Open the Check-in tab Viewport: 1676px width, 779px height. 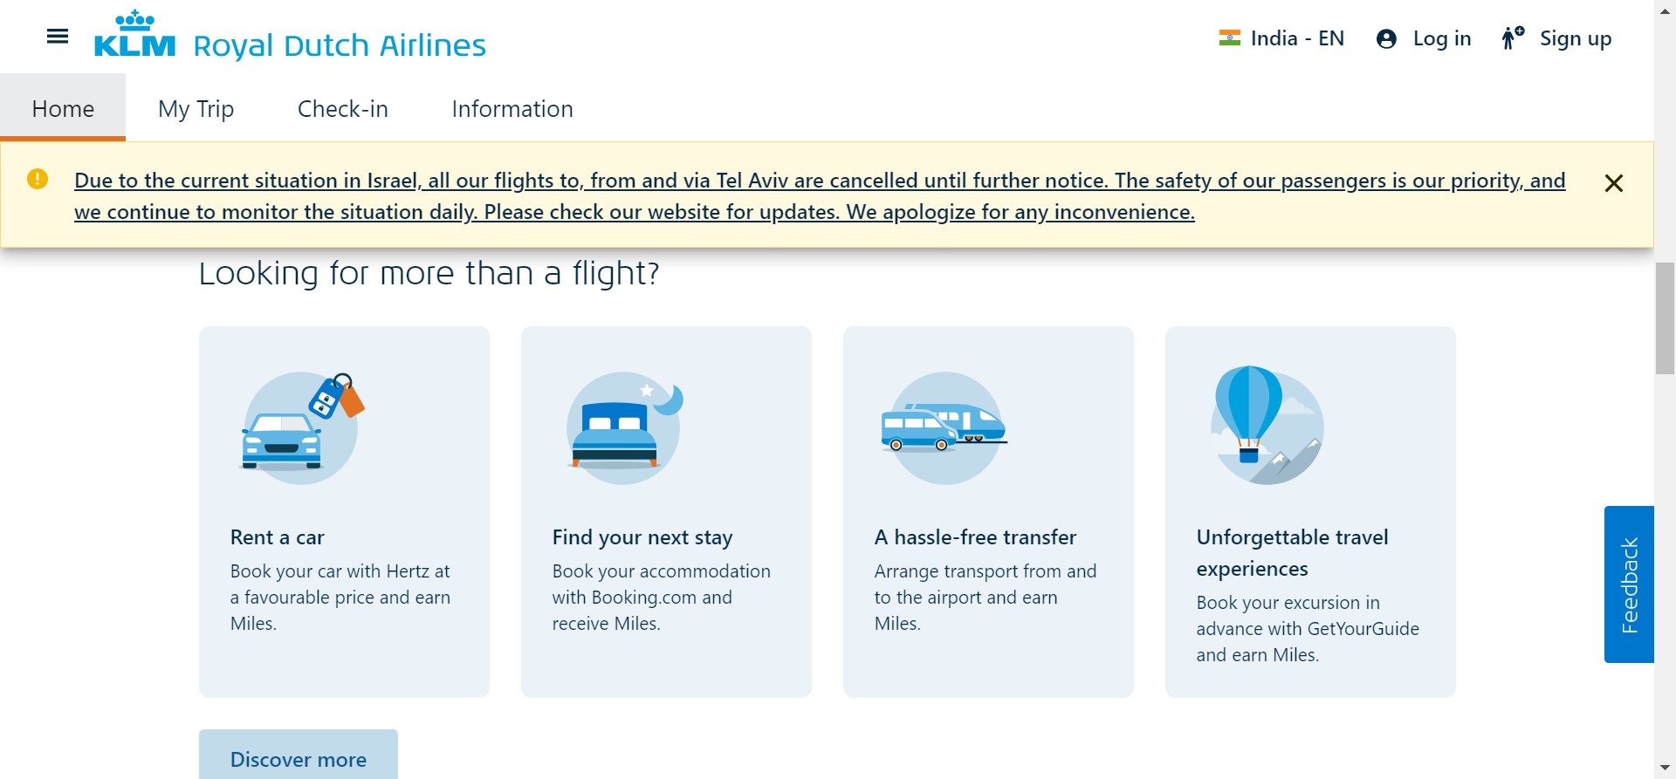click(342, 109)
